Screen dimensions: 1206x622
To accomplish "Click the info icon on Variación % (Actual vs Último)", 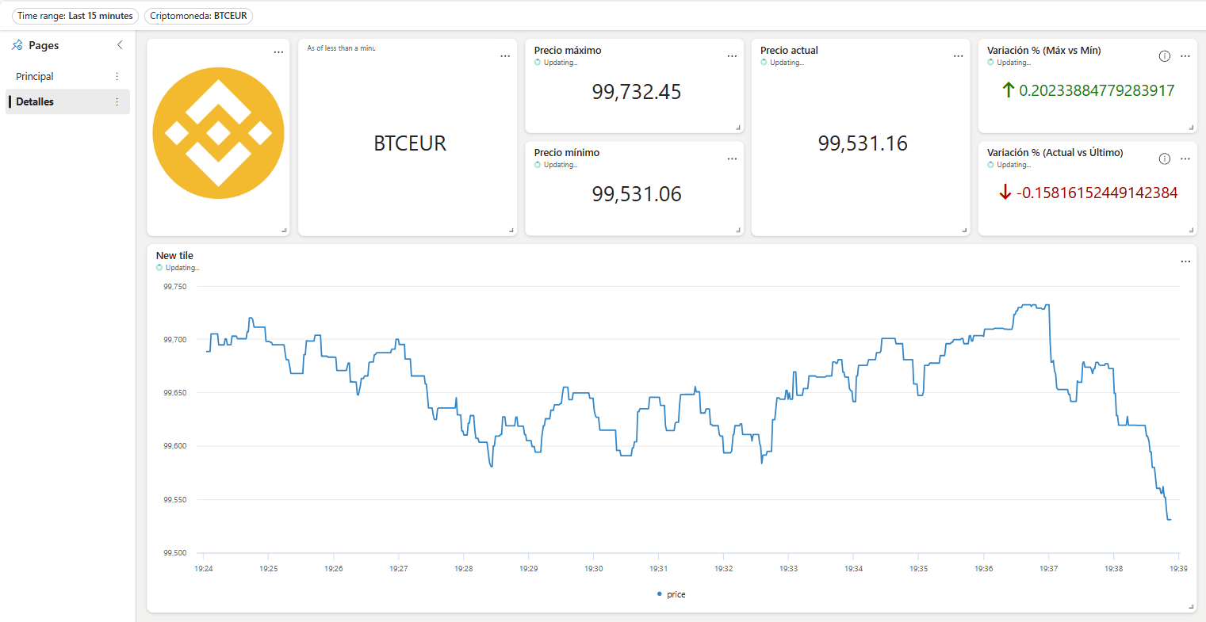I will [1164, 158].
